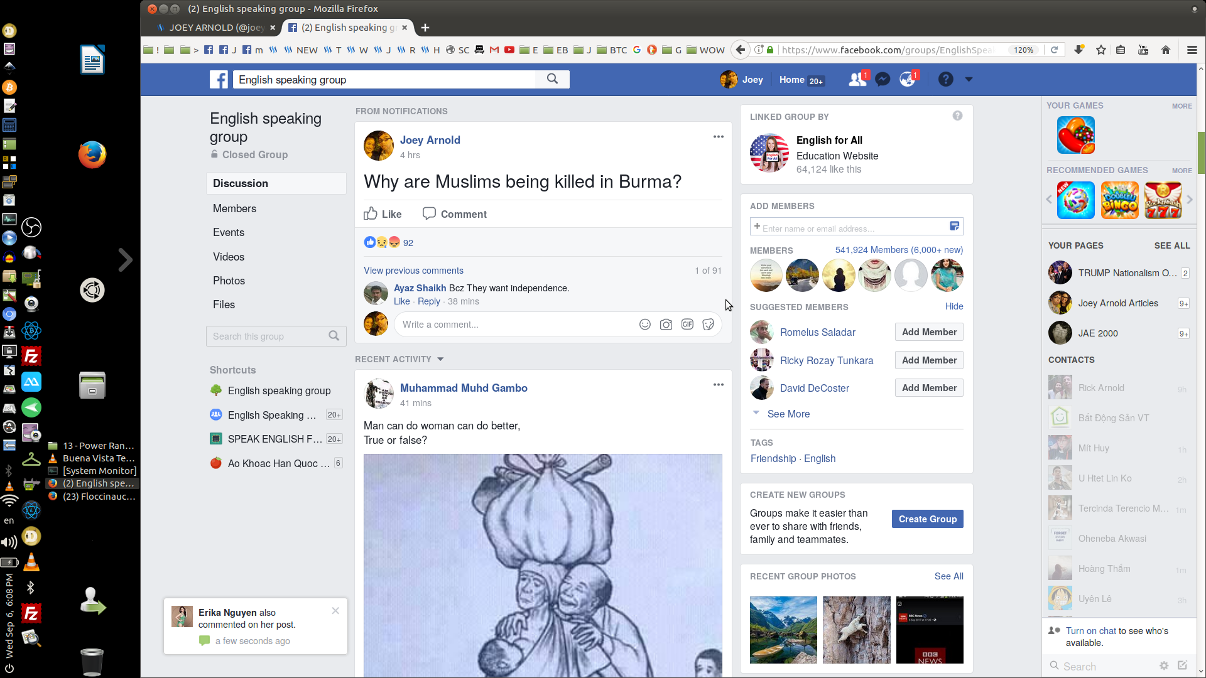Open Firefox home button
1206x678 pixels.
(1166, 50)
